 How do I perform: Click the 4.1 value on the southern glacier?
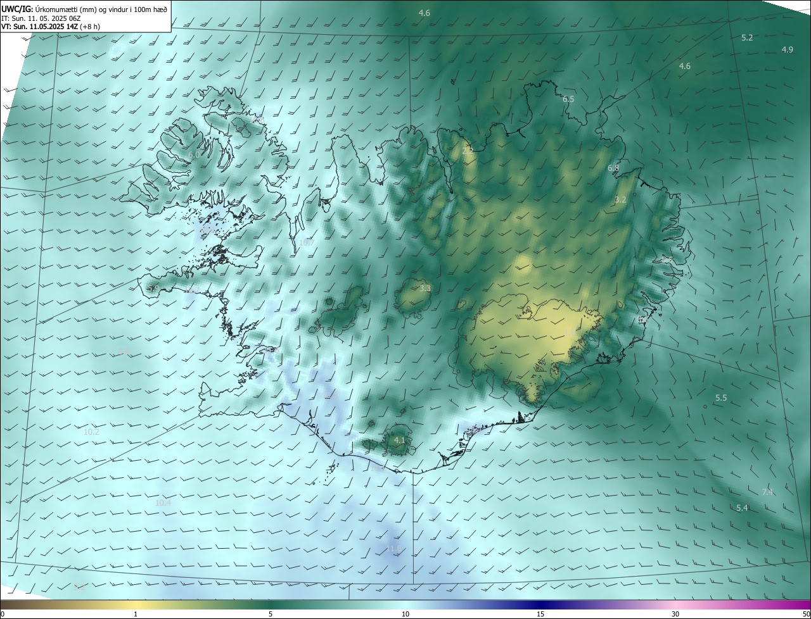399,440
